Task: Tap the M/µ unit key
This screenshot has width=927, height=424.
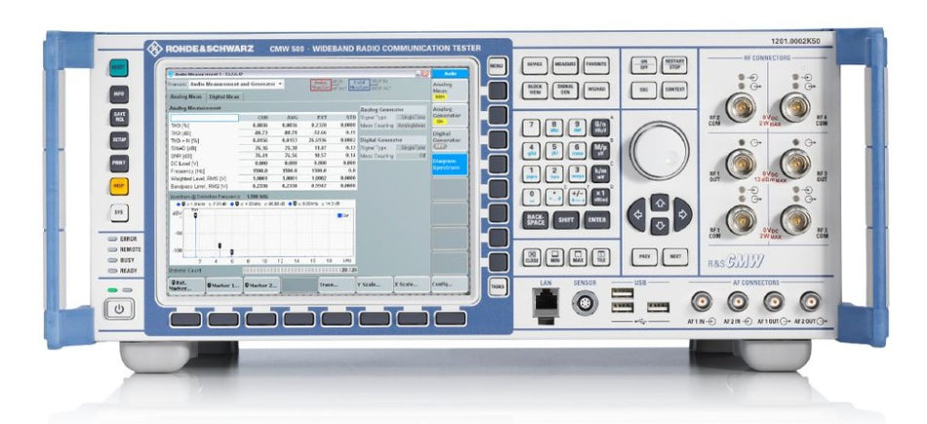Action: (600, 150)
